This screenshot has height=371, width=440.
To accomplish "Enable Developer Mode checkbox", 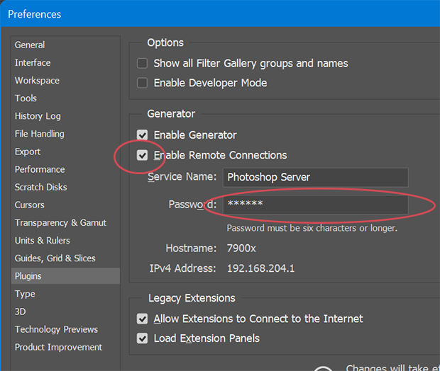I will [142, 83].
